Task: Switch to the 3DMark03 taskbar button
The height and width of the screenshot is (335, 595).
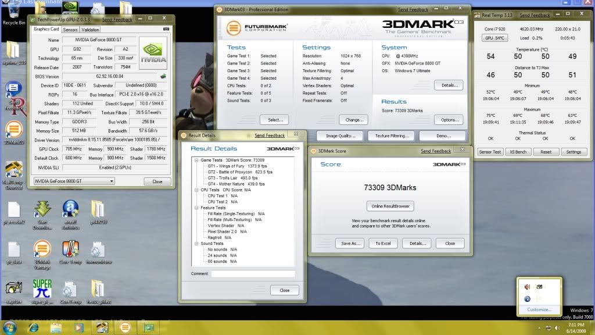Action: (x=126, y=327)
